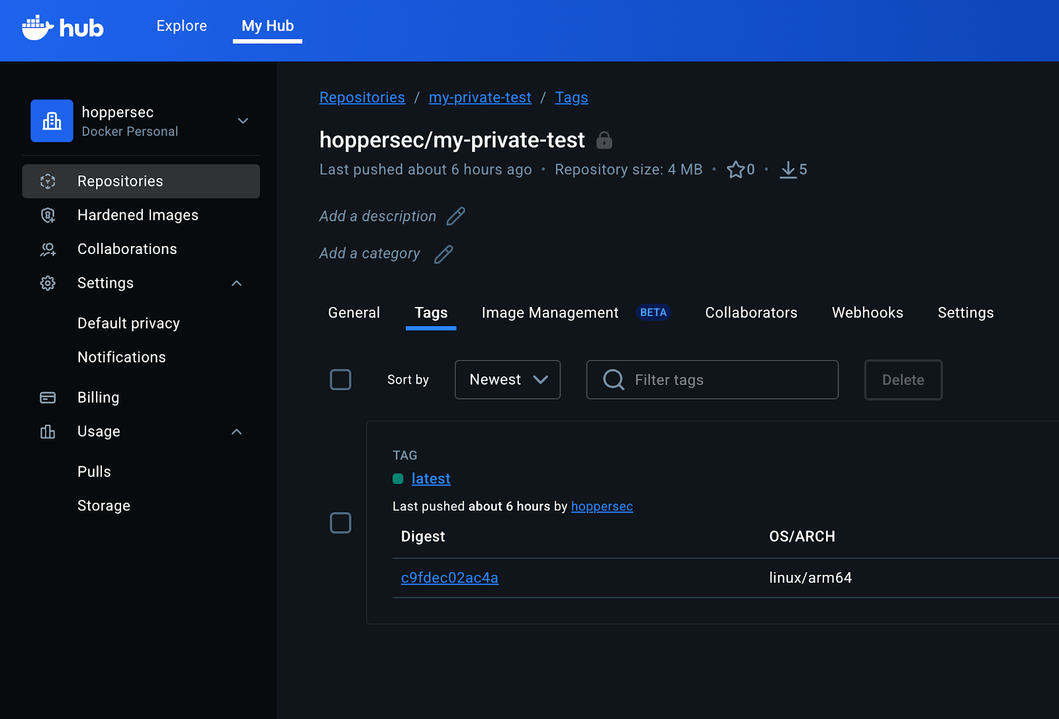Viewport: 1059px width, 719px height.
Task: Open the hoppersec user link
Action: coord(602,507)
